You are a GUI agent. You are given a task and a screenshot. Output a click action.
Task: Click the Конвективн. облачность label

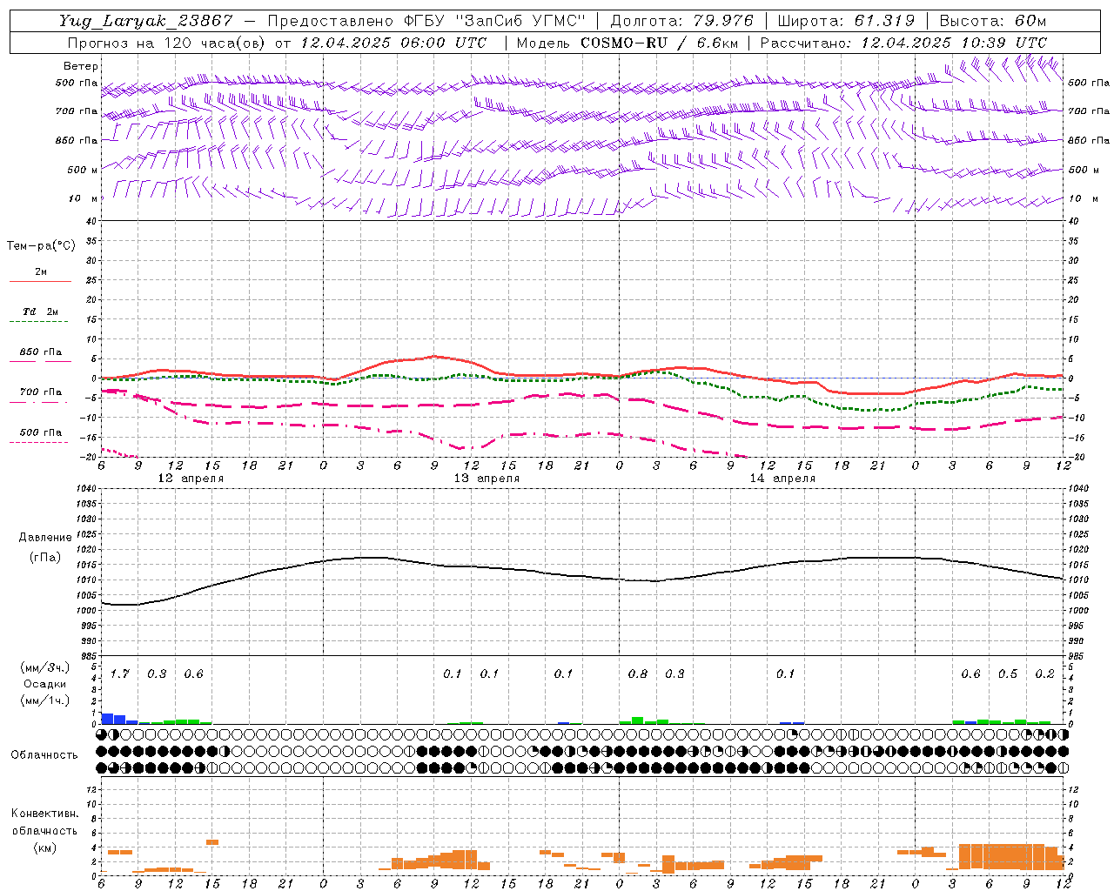[x=44, y=821]
